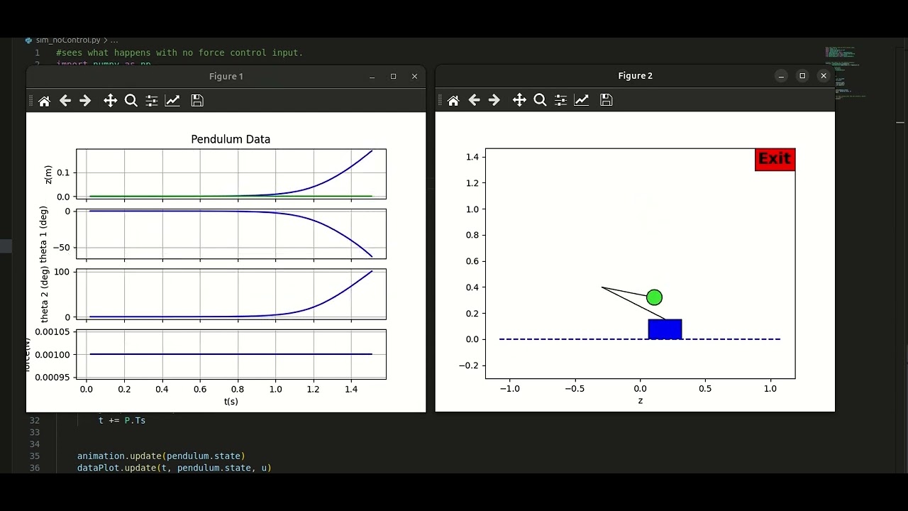
Task: Open Configure subplots in Figure 2
Action: tap(560, 100)
